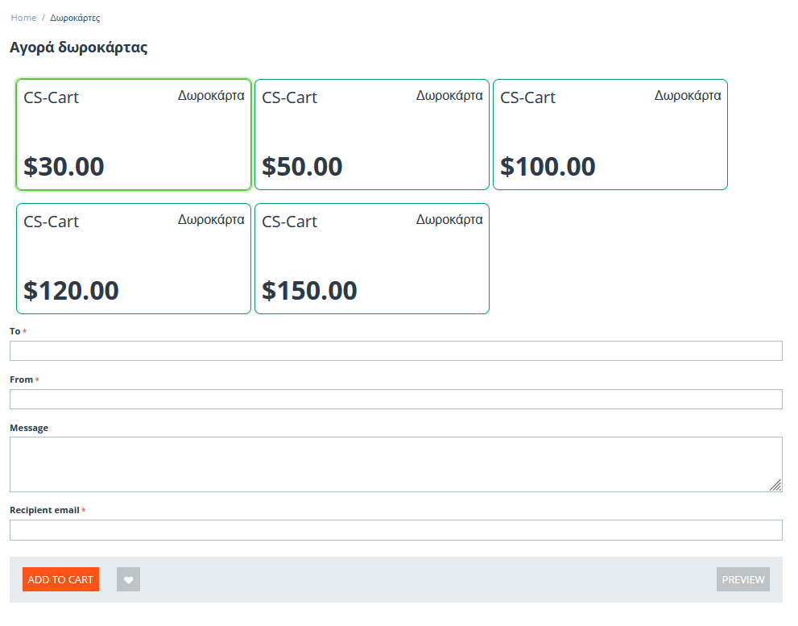
Task: Click the Recipient email label
Action: pos(44,510)
